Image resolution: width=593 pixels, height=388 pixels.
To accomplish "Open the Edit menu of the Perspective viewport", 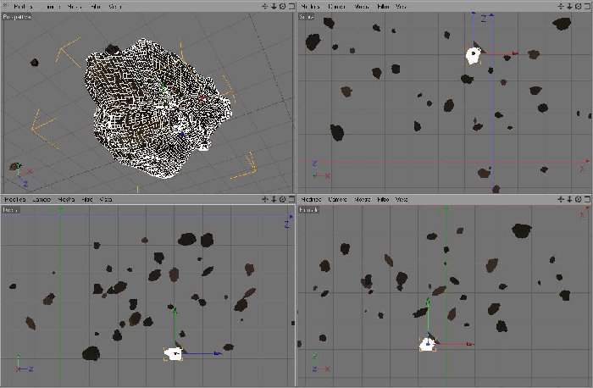I will [23, 7].
